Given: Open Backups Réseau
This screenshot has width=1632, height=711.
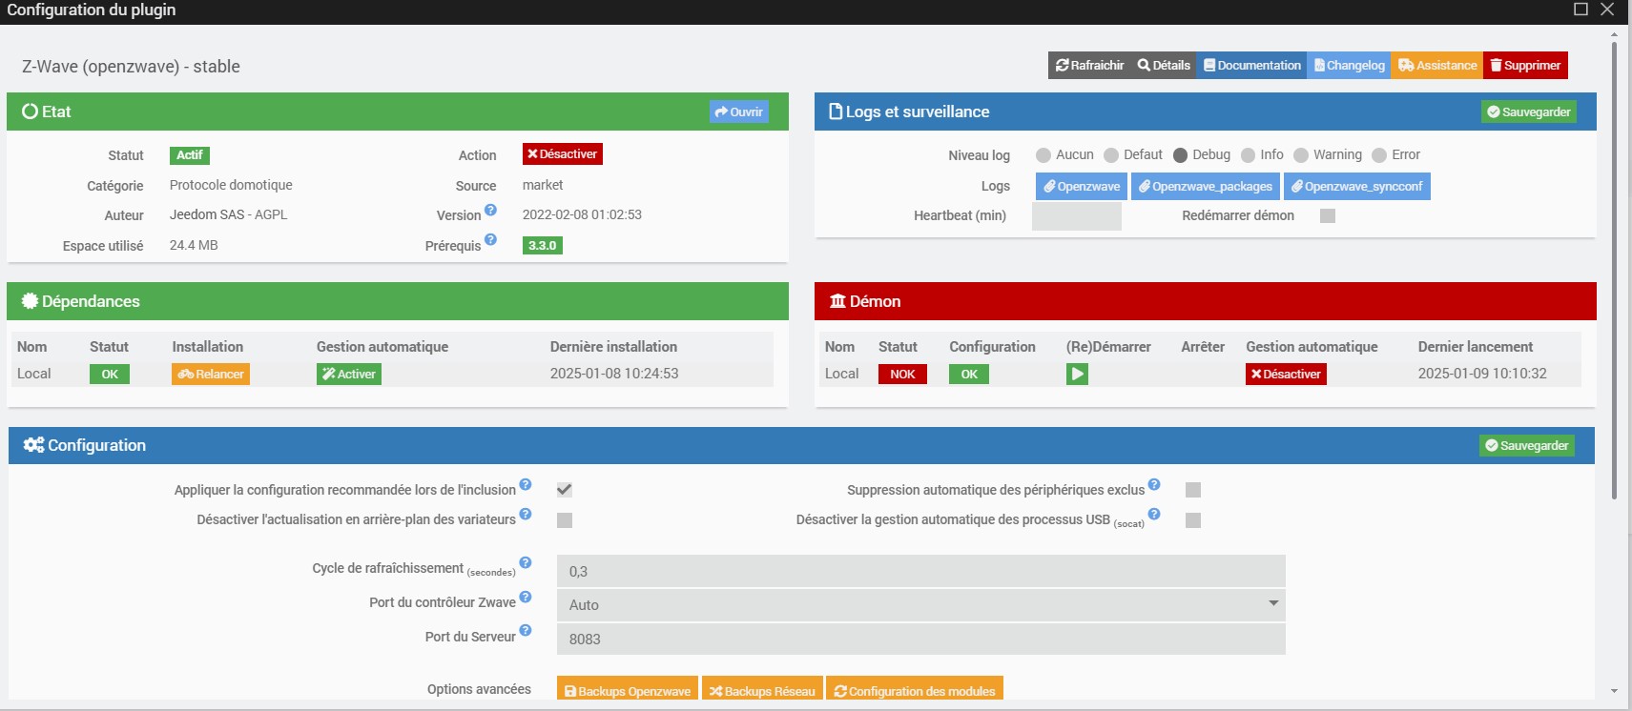Looking at the screenshot, I should coord(762,690).
